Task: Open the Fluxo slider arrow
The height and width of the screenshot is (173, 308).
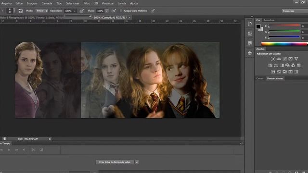Action: pyautogui.click(x=107, y=11)
